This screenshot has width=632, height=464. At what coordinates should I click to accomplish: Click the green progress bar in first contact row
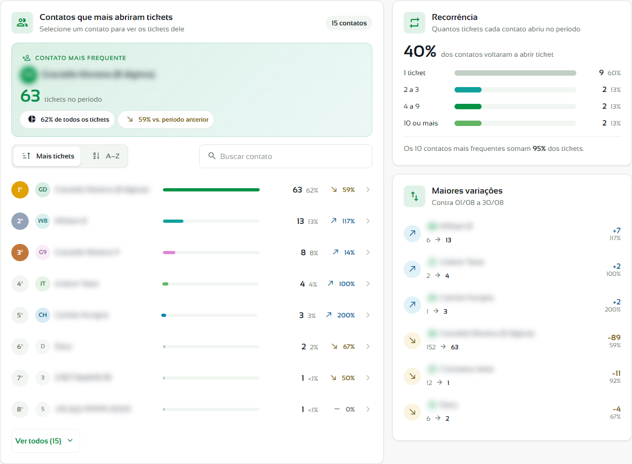click(211, 190)
